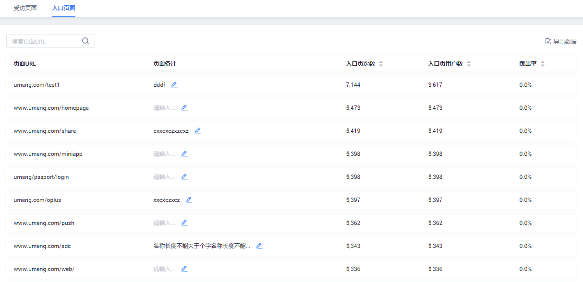Click the 5,397 entry count for oplus
This screenshot has width=583, height=282.
[x=353, y=200]
